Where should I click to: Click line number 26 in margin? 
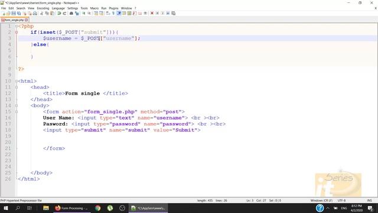[8, 179]
